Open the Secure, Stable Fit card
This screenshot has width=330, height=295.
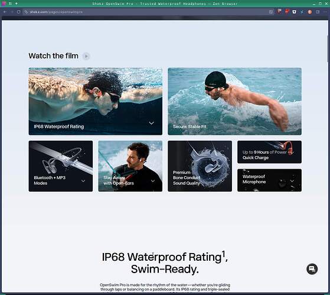(235, 101)
